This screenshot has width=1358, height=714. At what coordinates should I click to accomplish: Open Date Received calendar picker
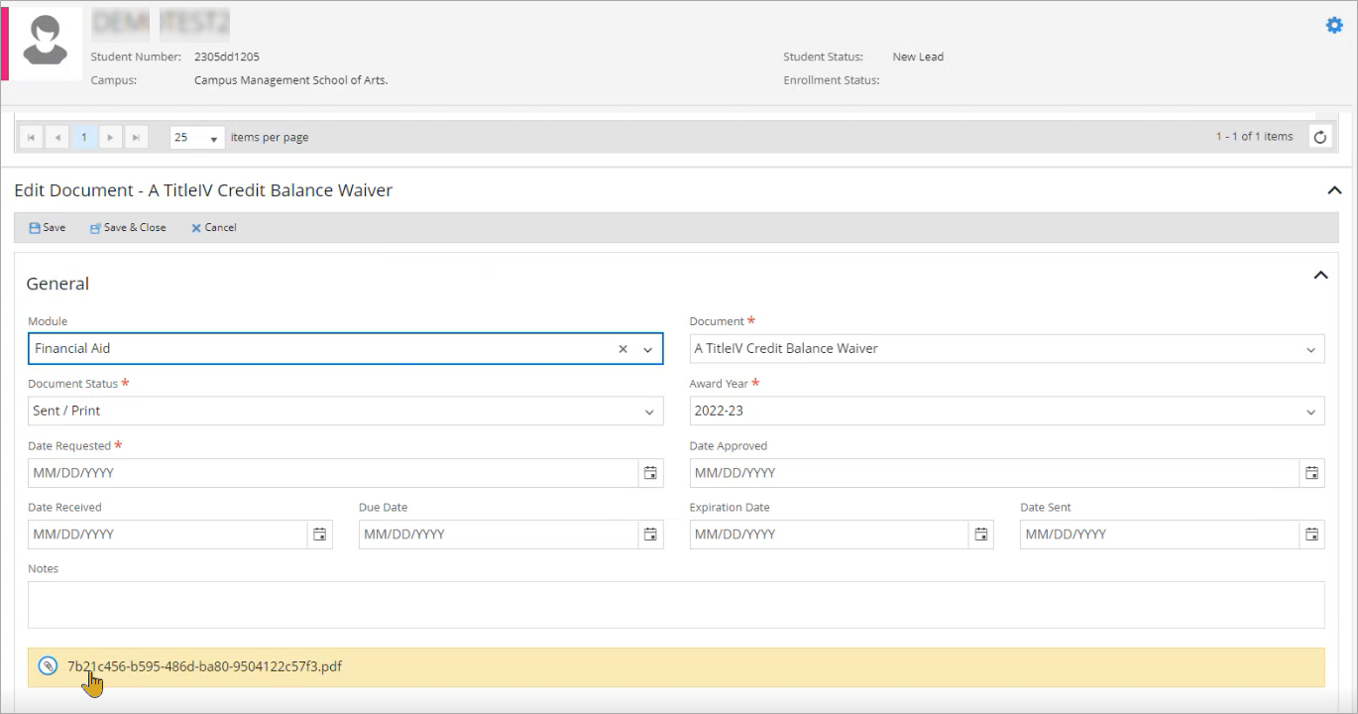(319, 535)
